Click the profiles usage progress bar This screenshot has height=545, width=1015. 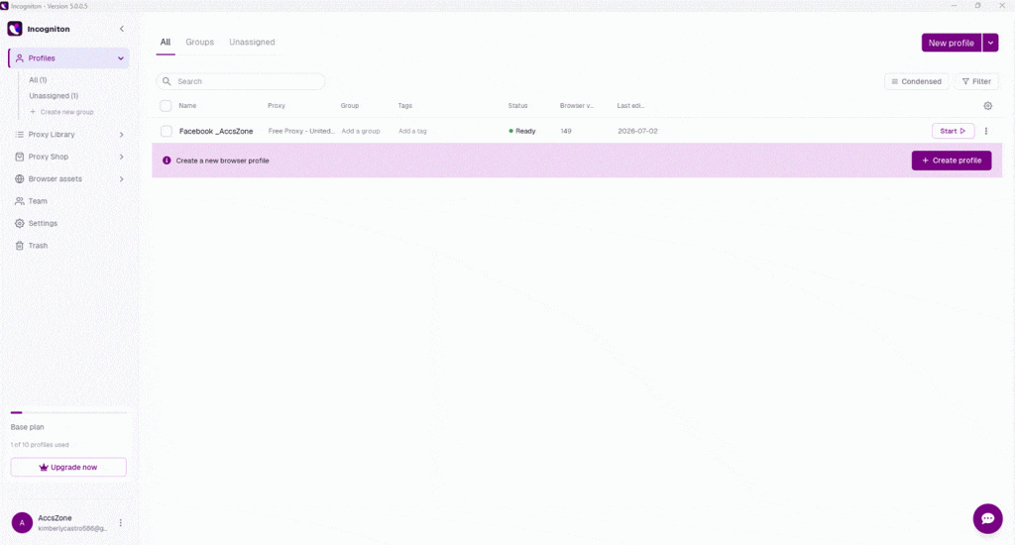pos(68,412)
